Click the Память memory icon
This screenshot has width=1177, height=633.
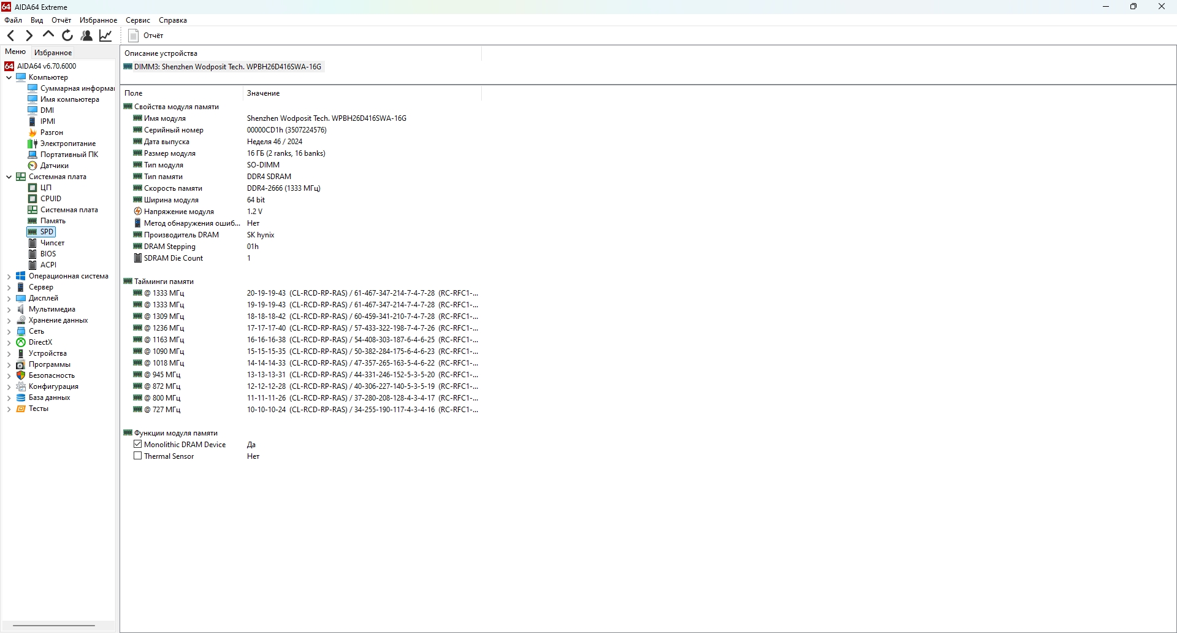[x=33, y=221]
